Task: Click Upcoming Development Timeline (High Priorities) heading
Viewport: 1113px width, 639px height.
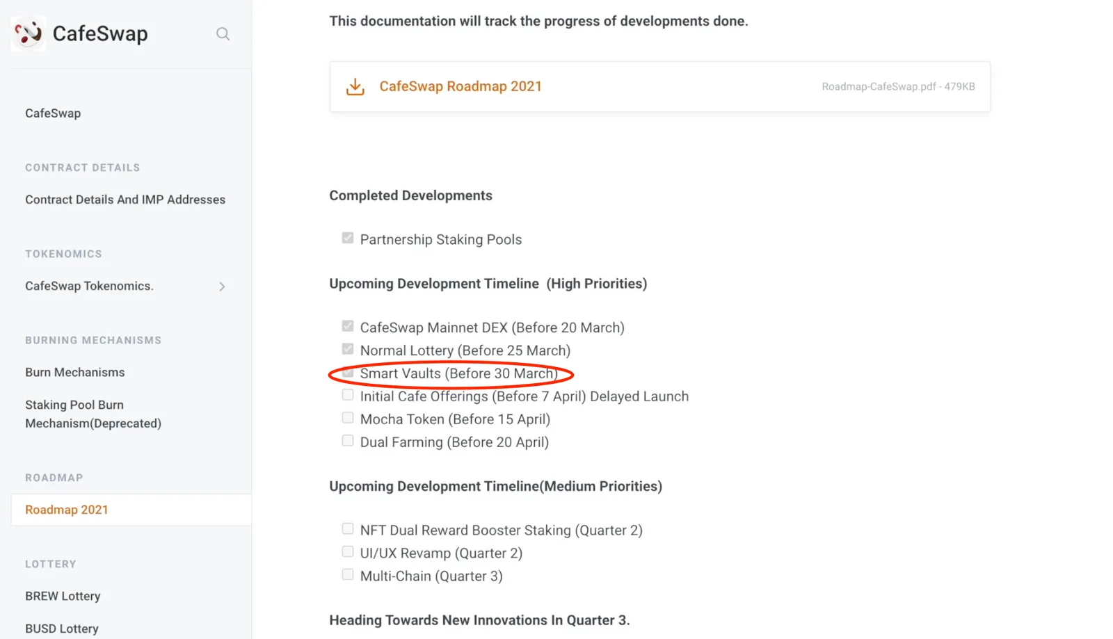Action: (488, 284)
